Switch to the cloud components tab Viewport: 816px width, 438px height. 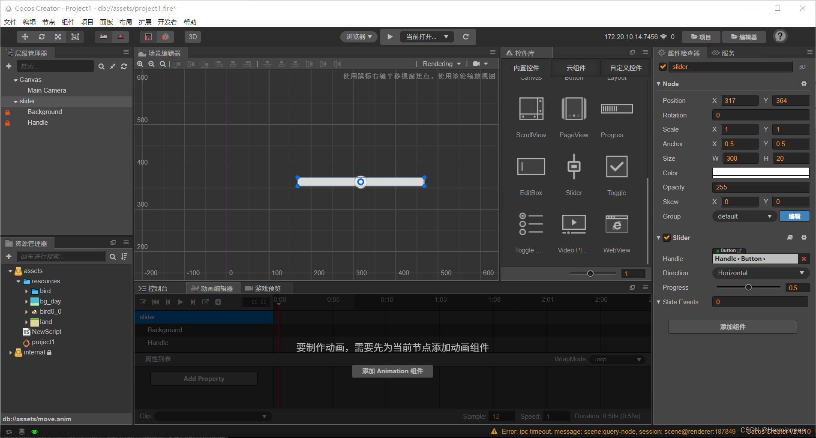click(576, 68)
